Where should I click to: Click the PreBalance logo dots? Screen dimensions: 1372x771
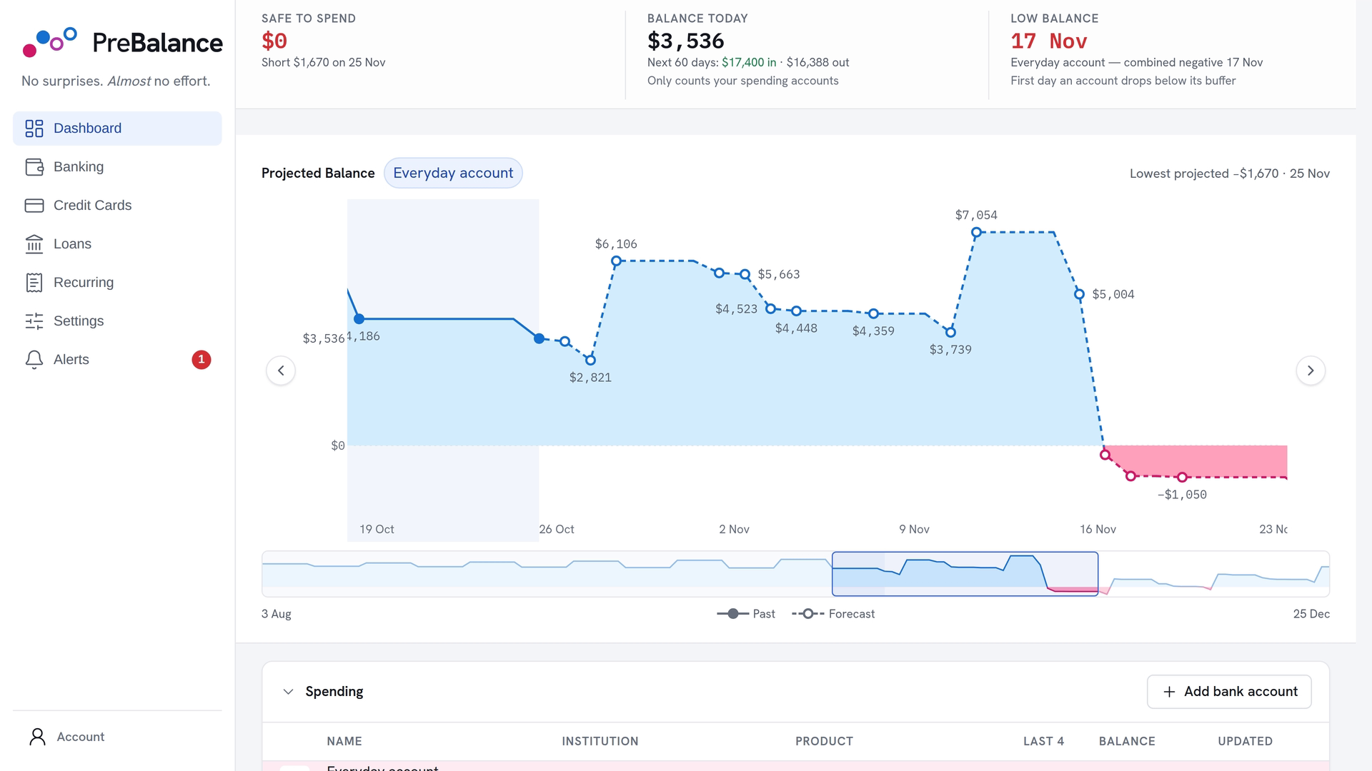point(50,42)
